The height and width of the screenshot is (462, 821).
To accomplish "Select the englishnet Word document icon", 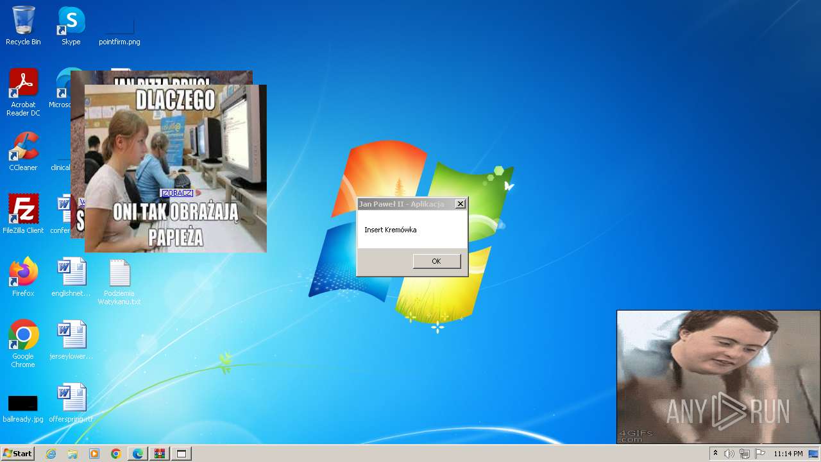I will (71, 277).
